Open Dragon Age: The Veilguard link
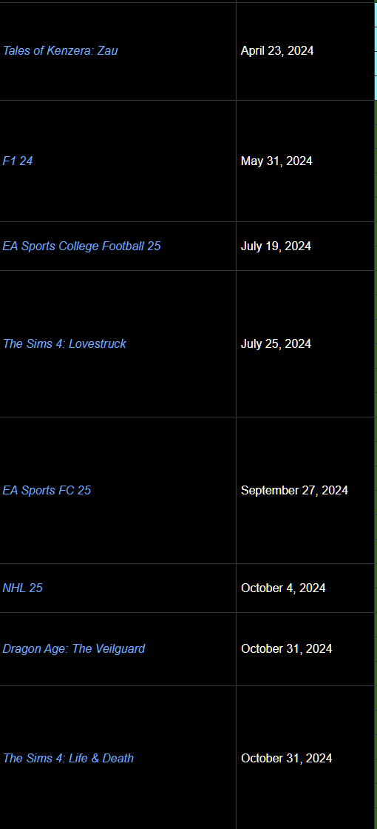Viewport: 377px width, 829px height. coord(74,648)
